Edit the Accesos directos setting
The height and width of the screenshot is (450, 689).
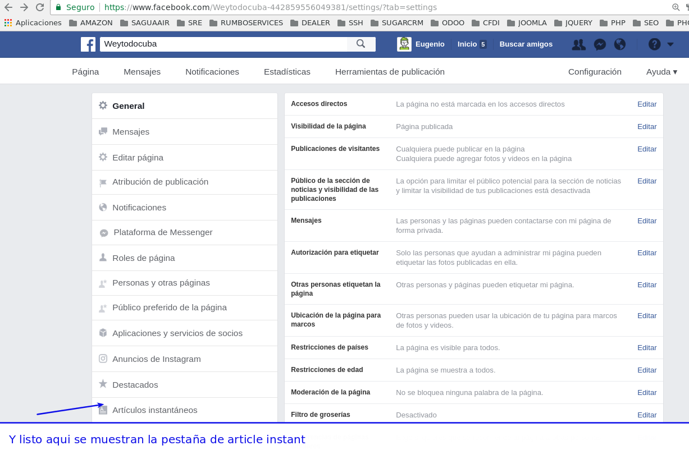[x=647, y=104]
